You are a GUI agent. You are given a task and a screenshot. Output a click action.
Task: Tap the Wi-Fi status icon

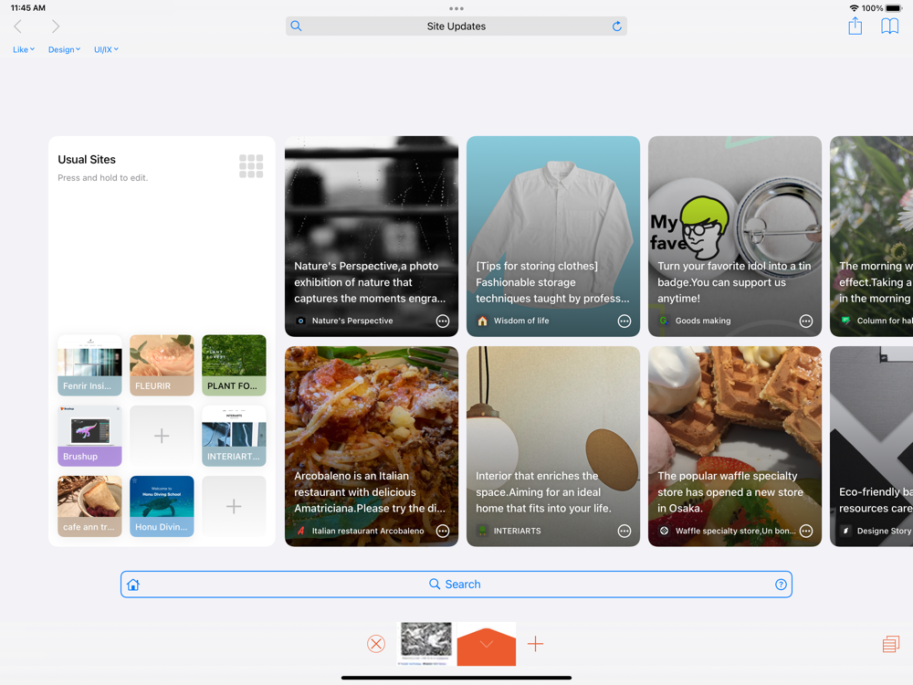coord(855,8)
